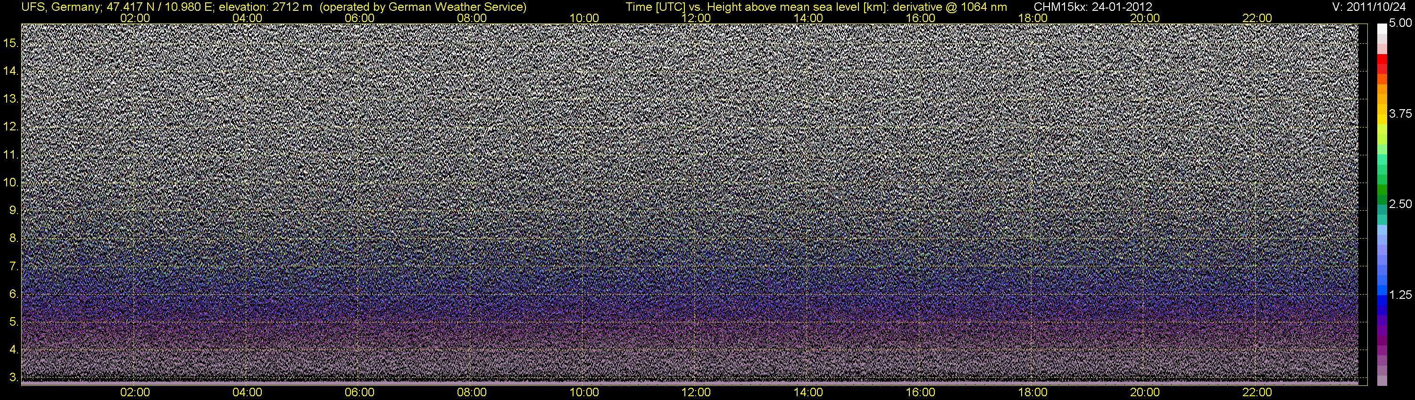Click '14:00' on the top time axis

[808, 18]
